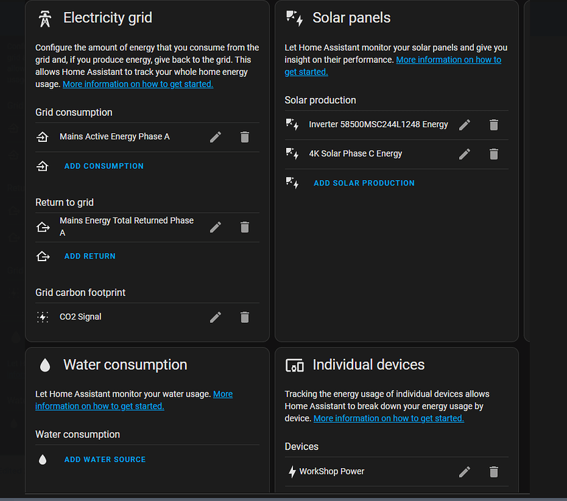
Task: Delete Mains Active Energy Phase A entry
Action: (245, 137)
